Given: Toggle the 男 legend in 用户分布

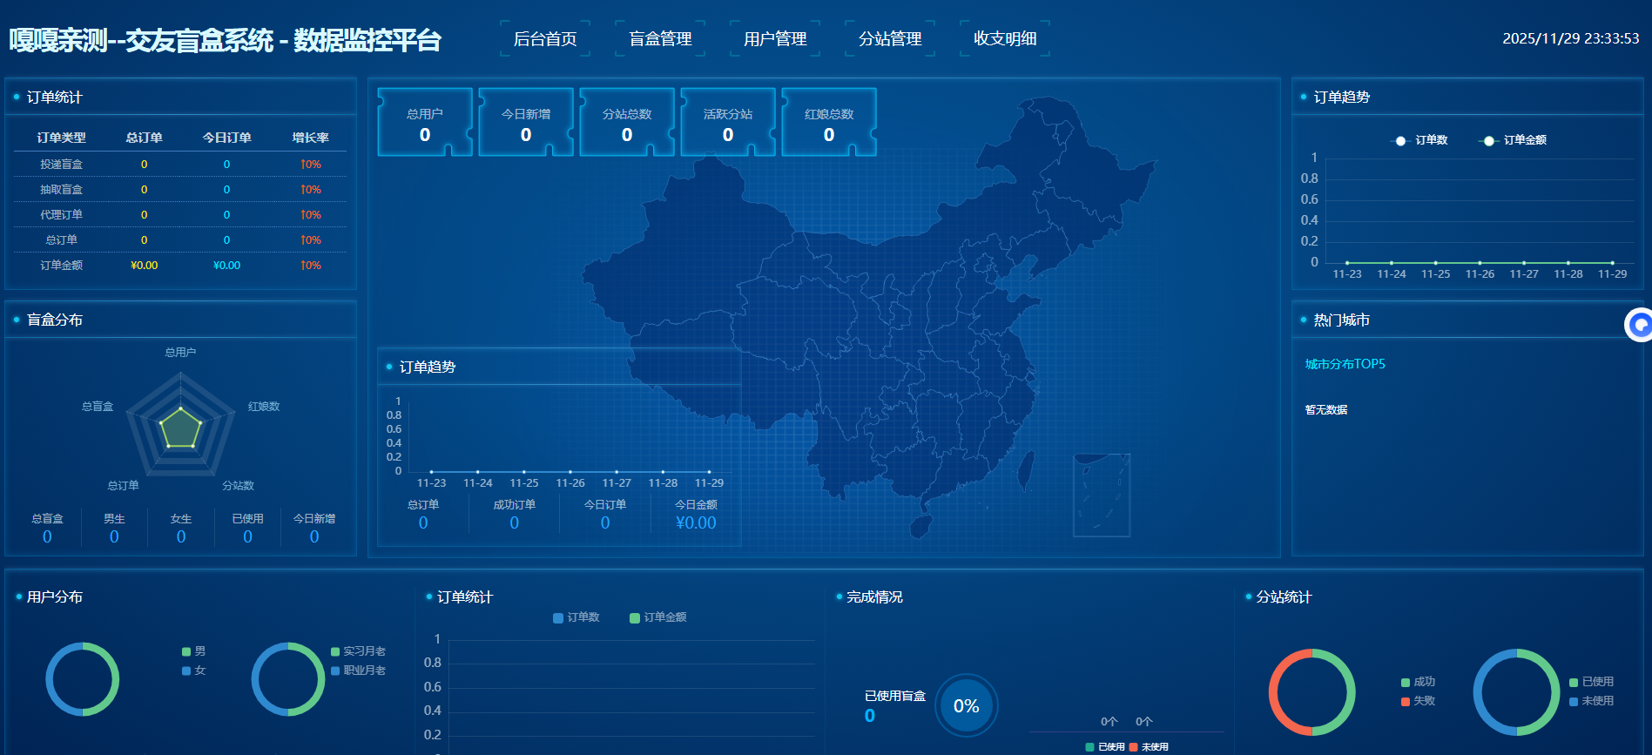Looking at the screenshot, I should pos(193,651).
